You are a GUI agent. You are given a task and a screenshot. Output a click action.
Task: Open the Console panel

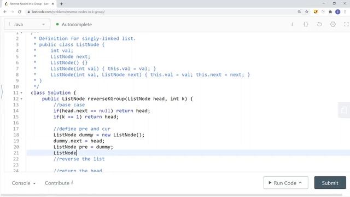[x=24, y=183]
